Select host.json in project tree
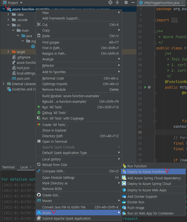The width and height of the screenshot is (187, 222). point(23,68)
